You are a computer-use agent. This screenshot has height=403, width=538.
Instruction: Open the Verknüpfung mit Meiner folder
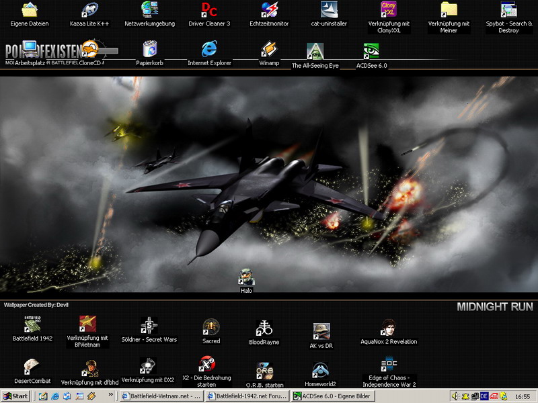(449, 10)
